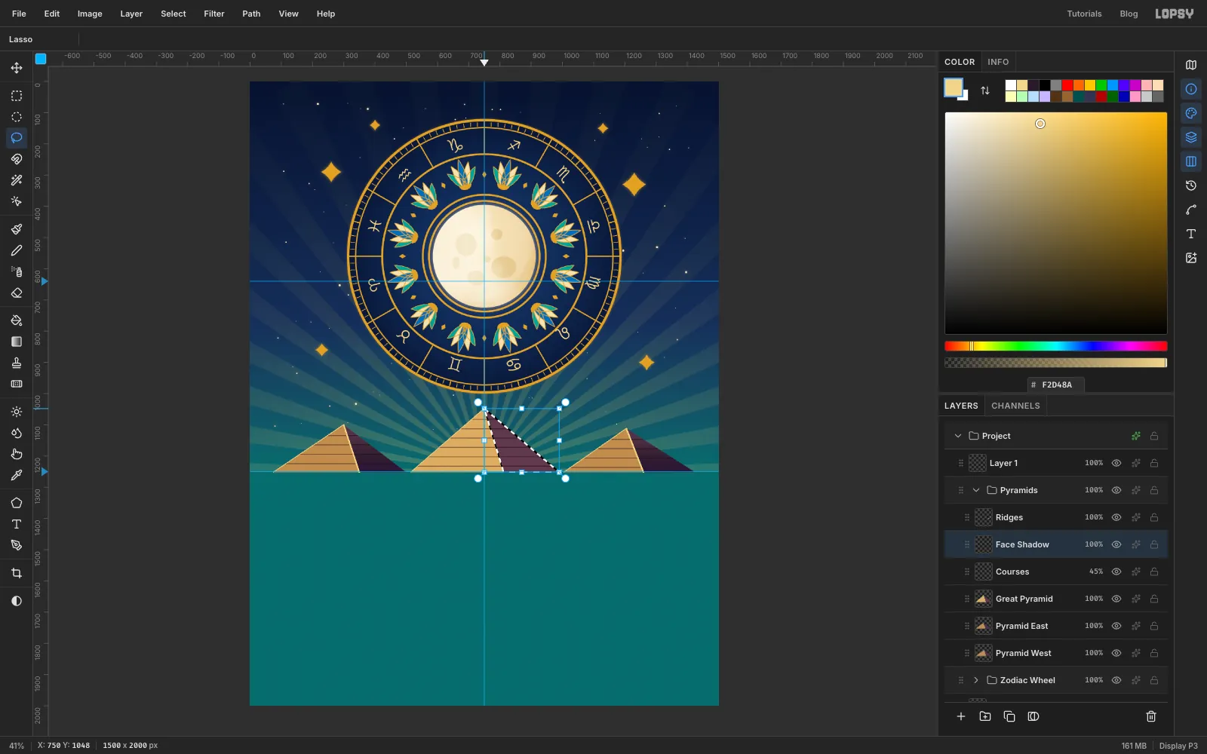Add a new layer with plus icon
Screen dimensions: 1207x754
(961, 716)
